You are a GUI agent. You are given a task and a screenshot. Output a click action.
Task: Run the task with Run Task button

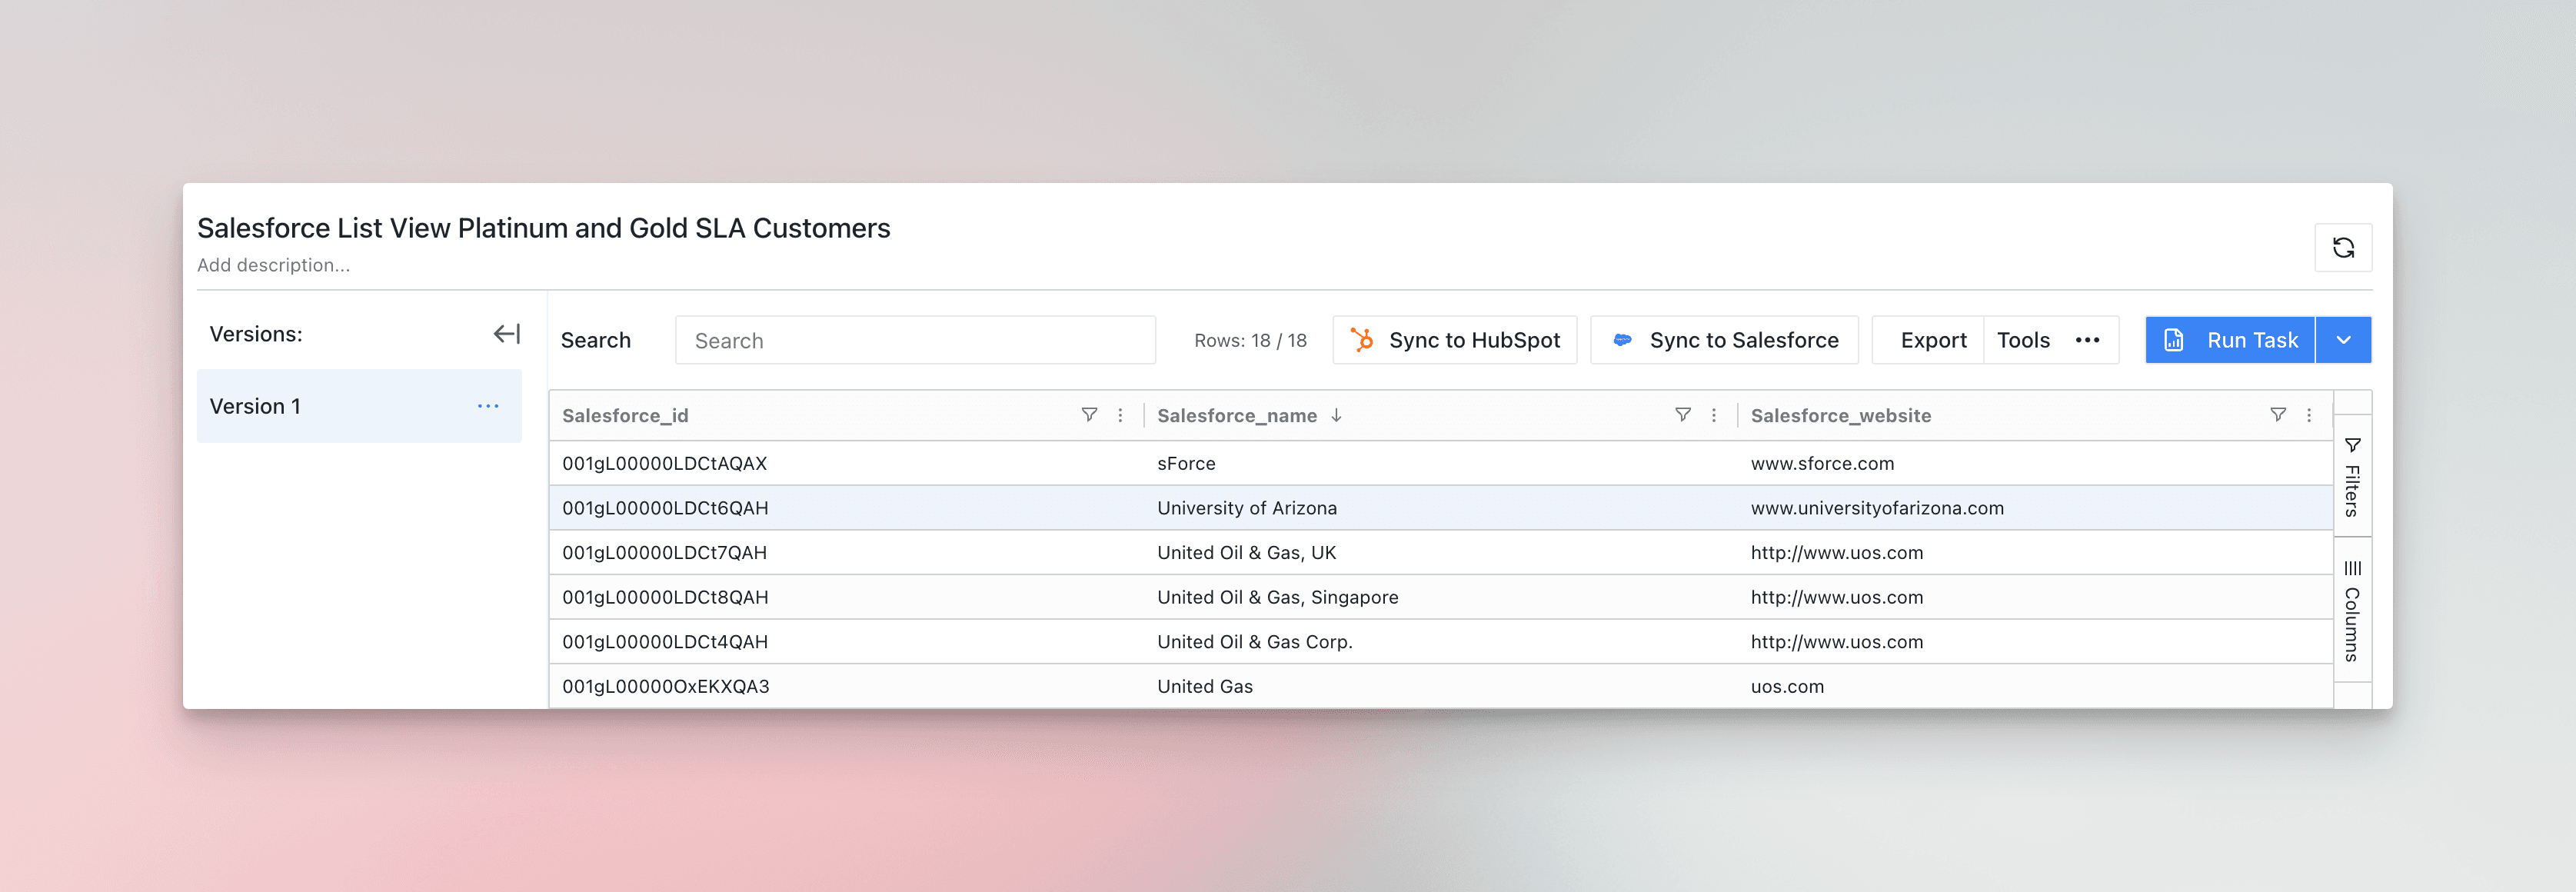click(x=2230, y=340)
